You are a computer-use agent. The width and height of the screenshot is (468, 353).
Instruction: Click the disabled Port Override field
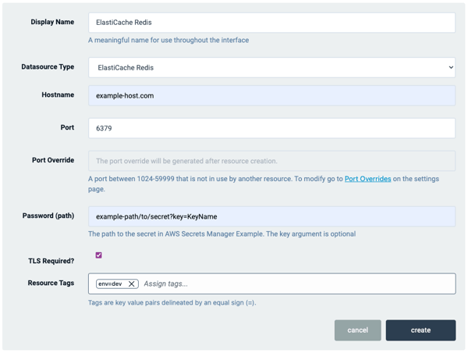pyautogui.click(x=271, y=161)
